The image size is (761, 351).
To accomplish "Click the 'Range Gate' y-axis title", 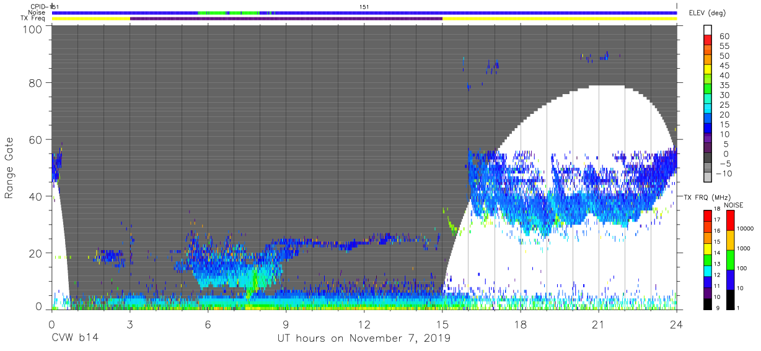I will pyautogui.click(x=9, y=168).
